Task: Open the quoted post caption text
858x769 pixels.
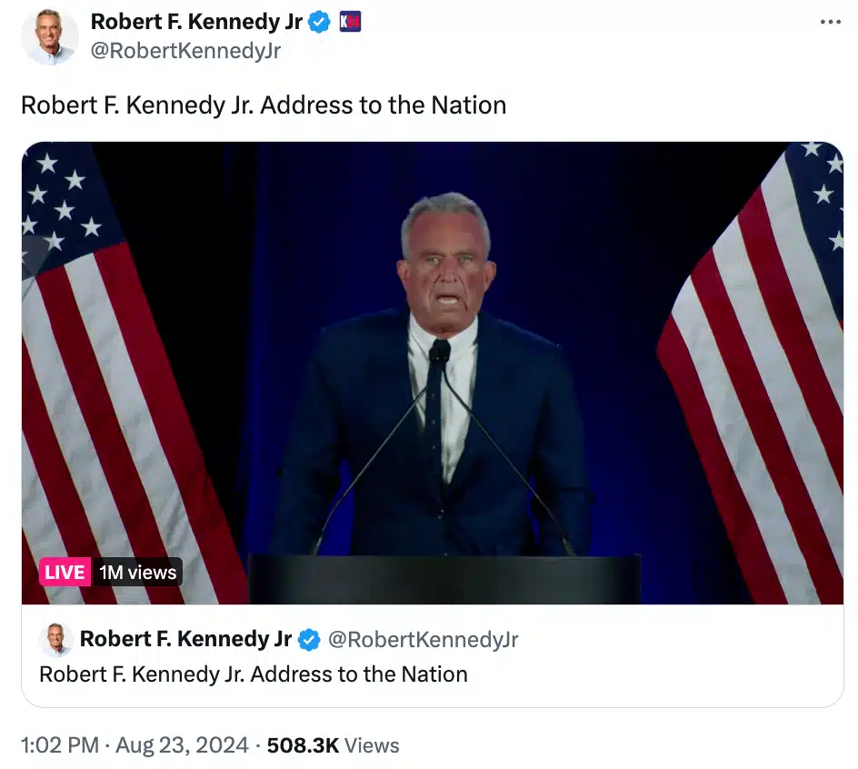Action: click(254, 674)
